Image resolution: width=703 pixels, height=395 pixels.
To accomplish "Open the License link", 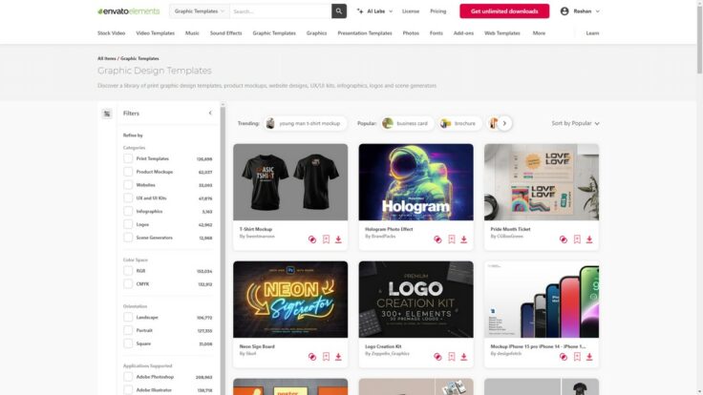I will 410,11.
